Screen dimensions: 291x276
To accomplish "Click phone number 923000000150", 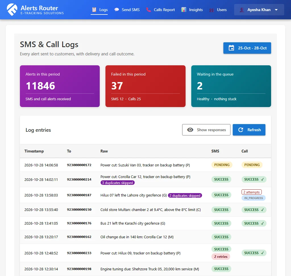I will tap(79, 210).
